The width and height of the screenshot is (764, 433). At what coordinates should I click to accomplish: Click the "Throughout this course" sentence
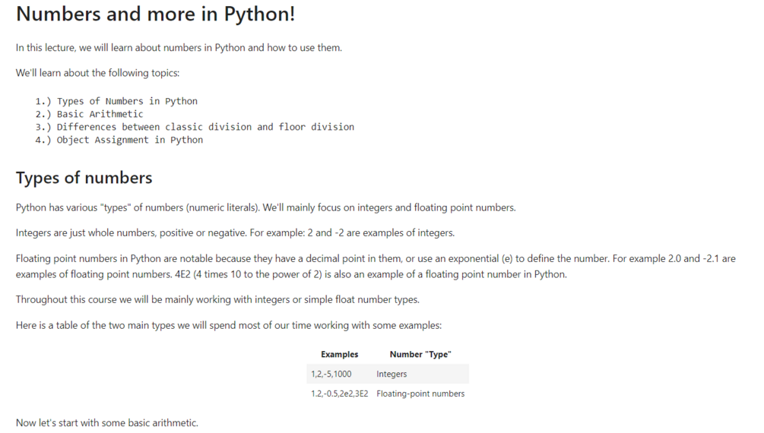point(217,299)
